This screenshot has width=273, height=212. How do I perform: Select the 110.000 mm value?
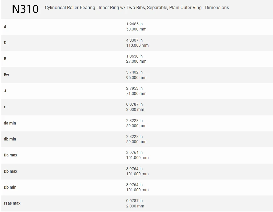coord(137,45)
